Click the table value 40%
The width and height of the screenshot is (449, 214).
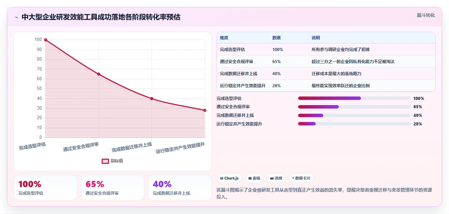276,74
